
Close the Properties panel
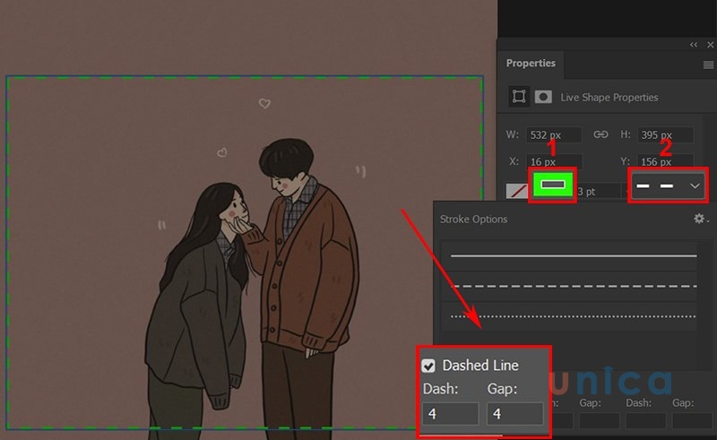coord(710,45)
